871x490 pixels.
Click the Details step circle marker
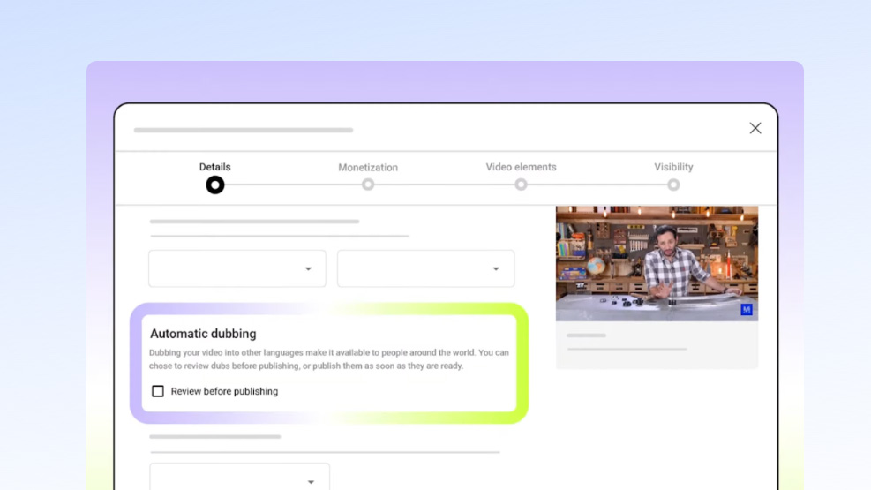214,185
